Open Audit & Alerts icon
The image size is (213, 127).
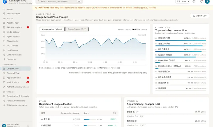pos(4,82)
